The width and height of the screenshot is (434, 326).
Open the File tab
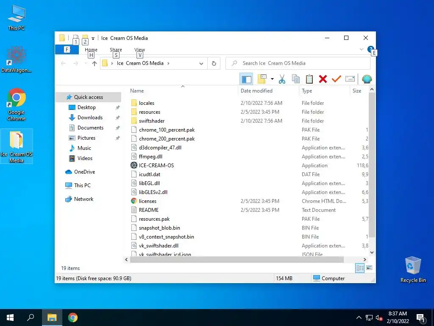[67, 50]
